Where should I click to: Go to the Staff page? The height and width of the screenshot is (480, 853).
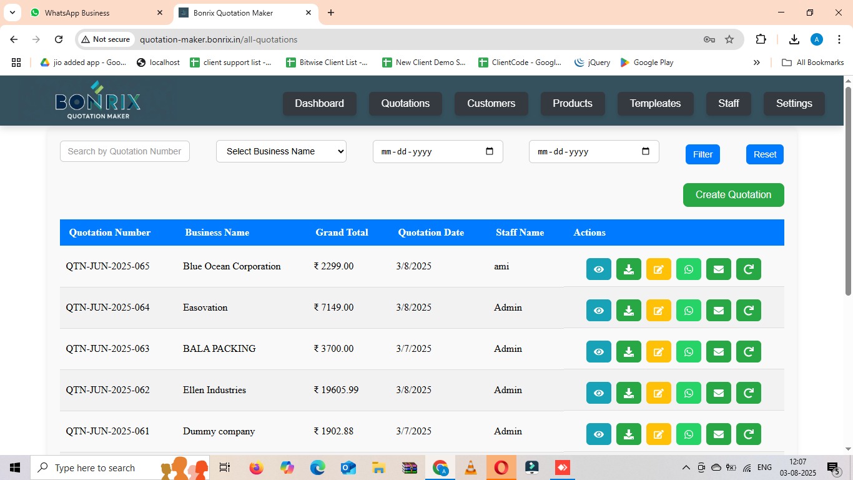729,104
